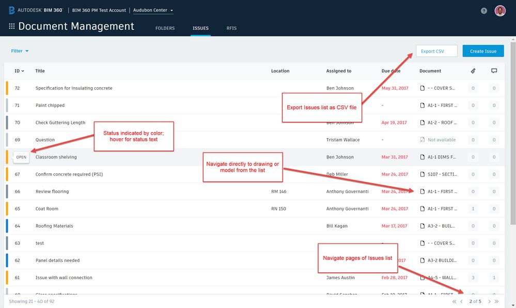Go to the last page of issues
The width and height of the screenshot is (516, 308).
[496, 301]
